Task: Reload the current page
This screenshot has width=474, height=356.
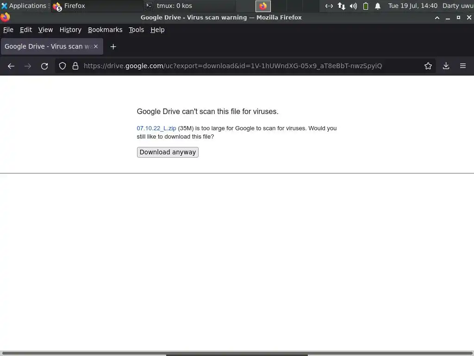Action: coord(44,66)
